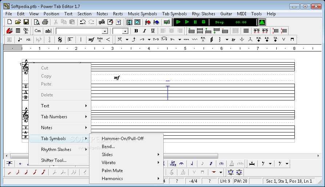Screen dimensions: 325x187
Task: Play from beginning with the bar-triangle button
Action: tap(178, 22)
